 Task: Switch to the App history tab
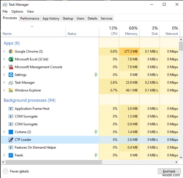[51, 18]
